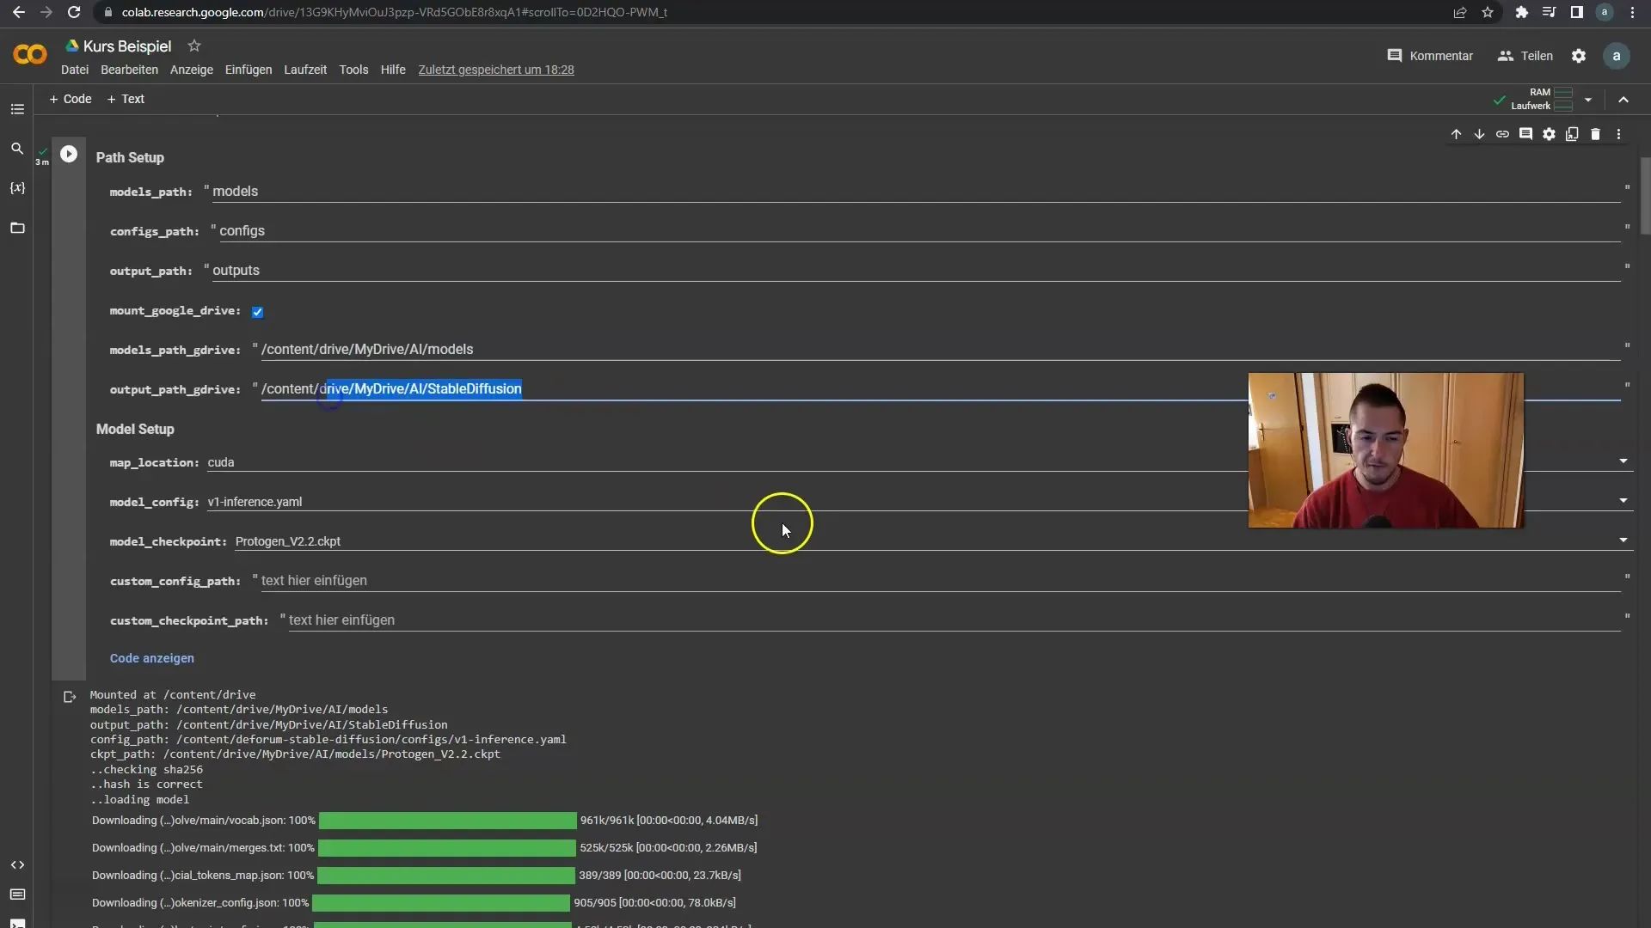Open browser extensions puzzle icon
Screen dimensions: 1651x928
1521,12
